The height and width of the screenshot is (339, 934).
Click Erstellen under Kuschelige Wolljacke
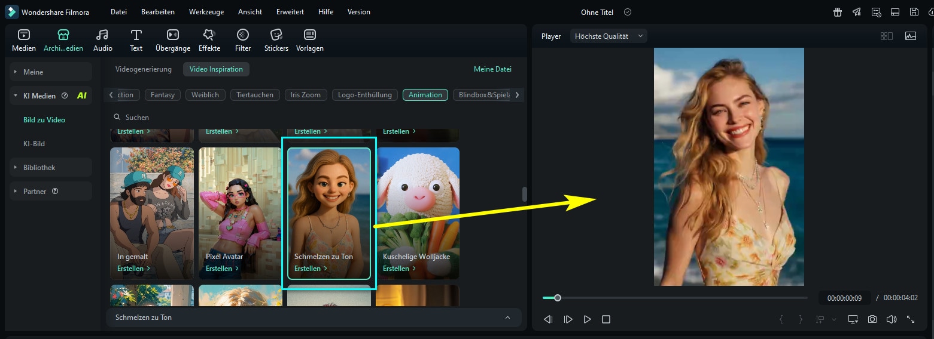(399, 269)
